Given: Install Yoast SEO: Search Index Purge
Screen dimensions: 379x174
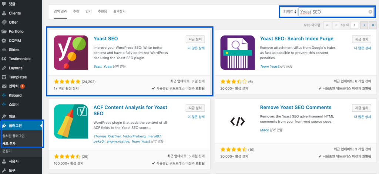Looking at the screenshot, I should (x=362, y=39).
